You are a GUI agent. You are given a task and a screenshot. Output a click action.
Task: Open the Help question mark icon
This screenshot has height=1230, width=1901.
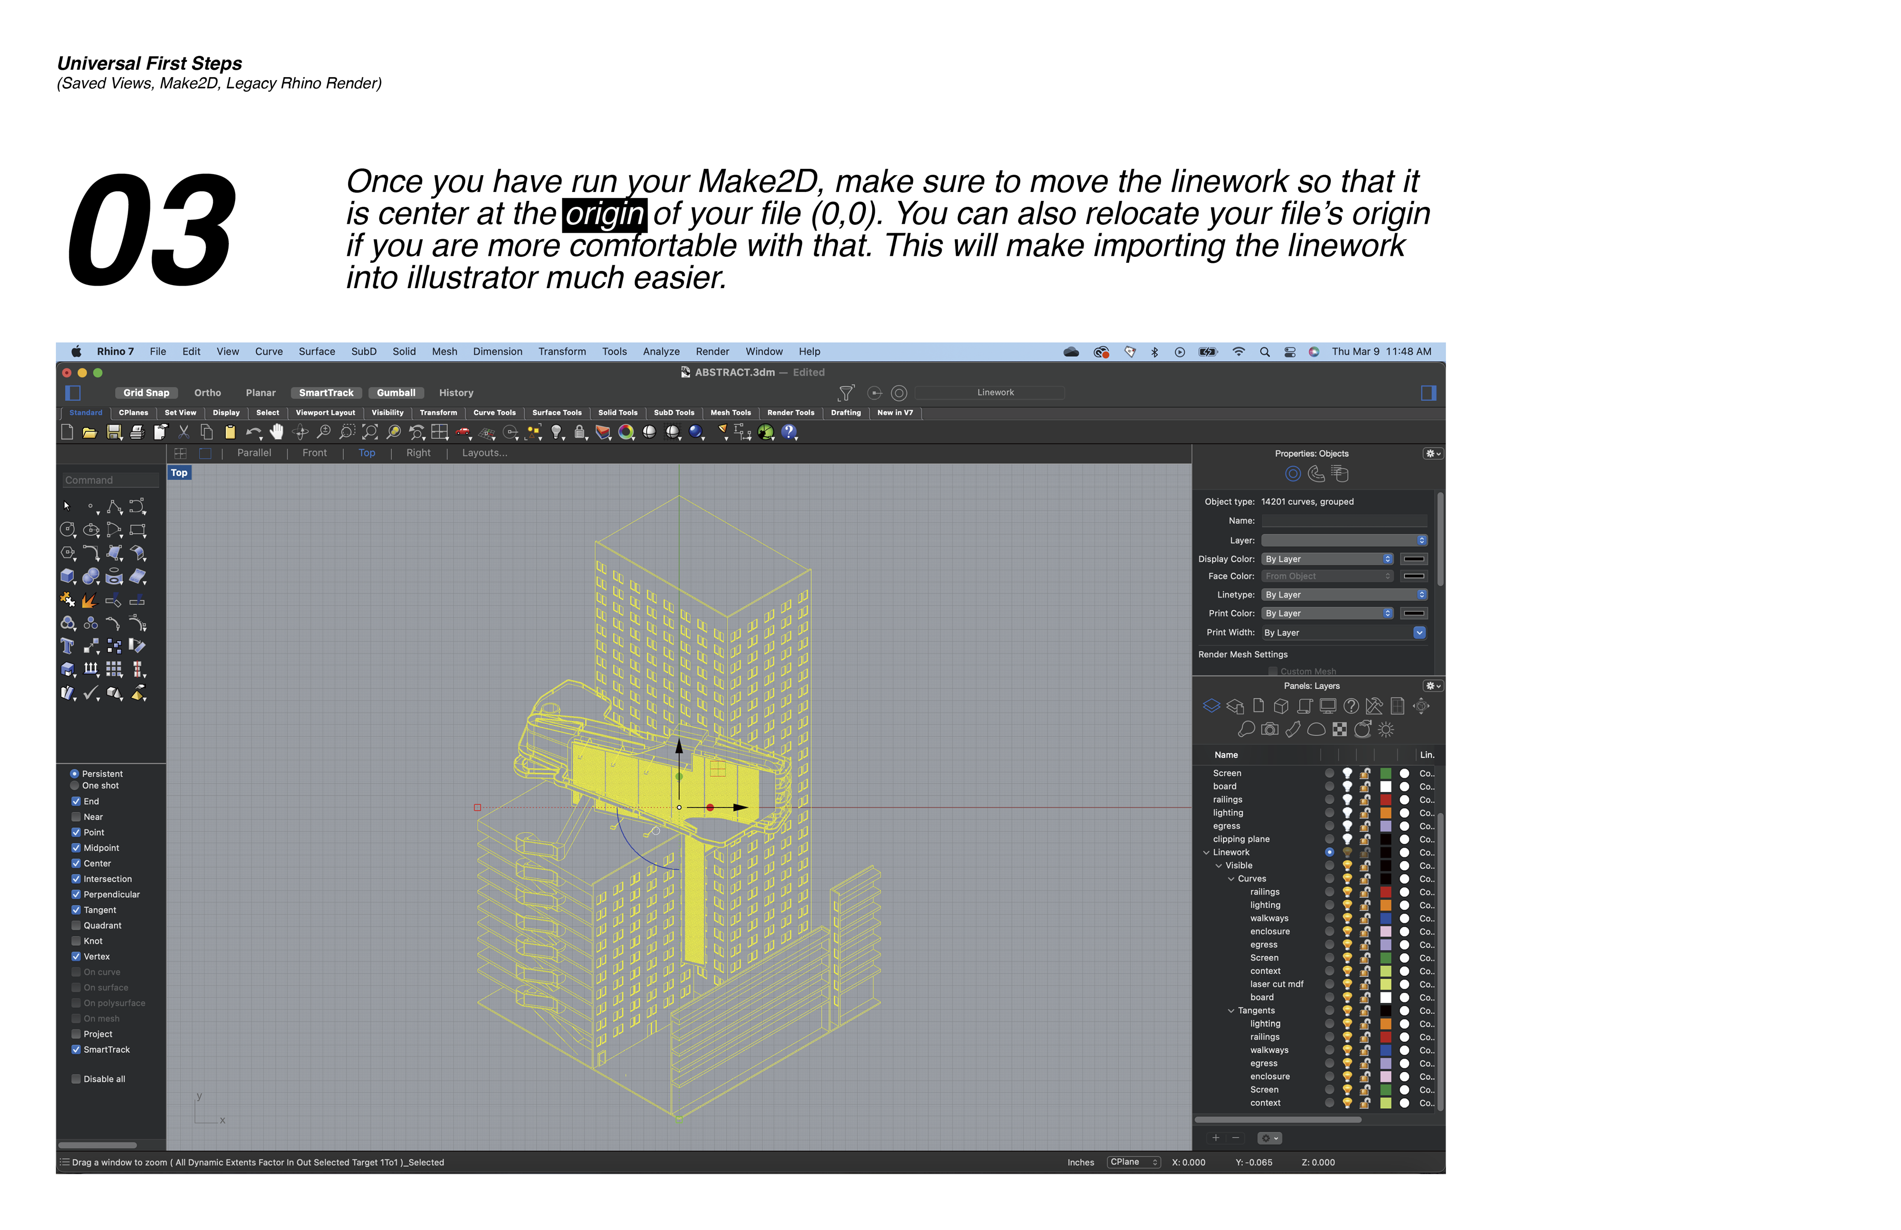pos(788,432)
